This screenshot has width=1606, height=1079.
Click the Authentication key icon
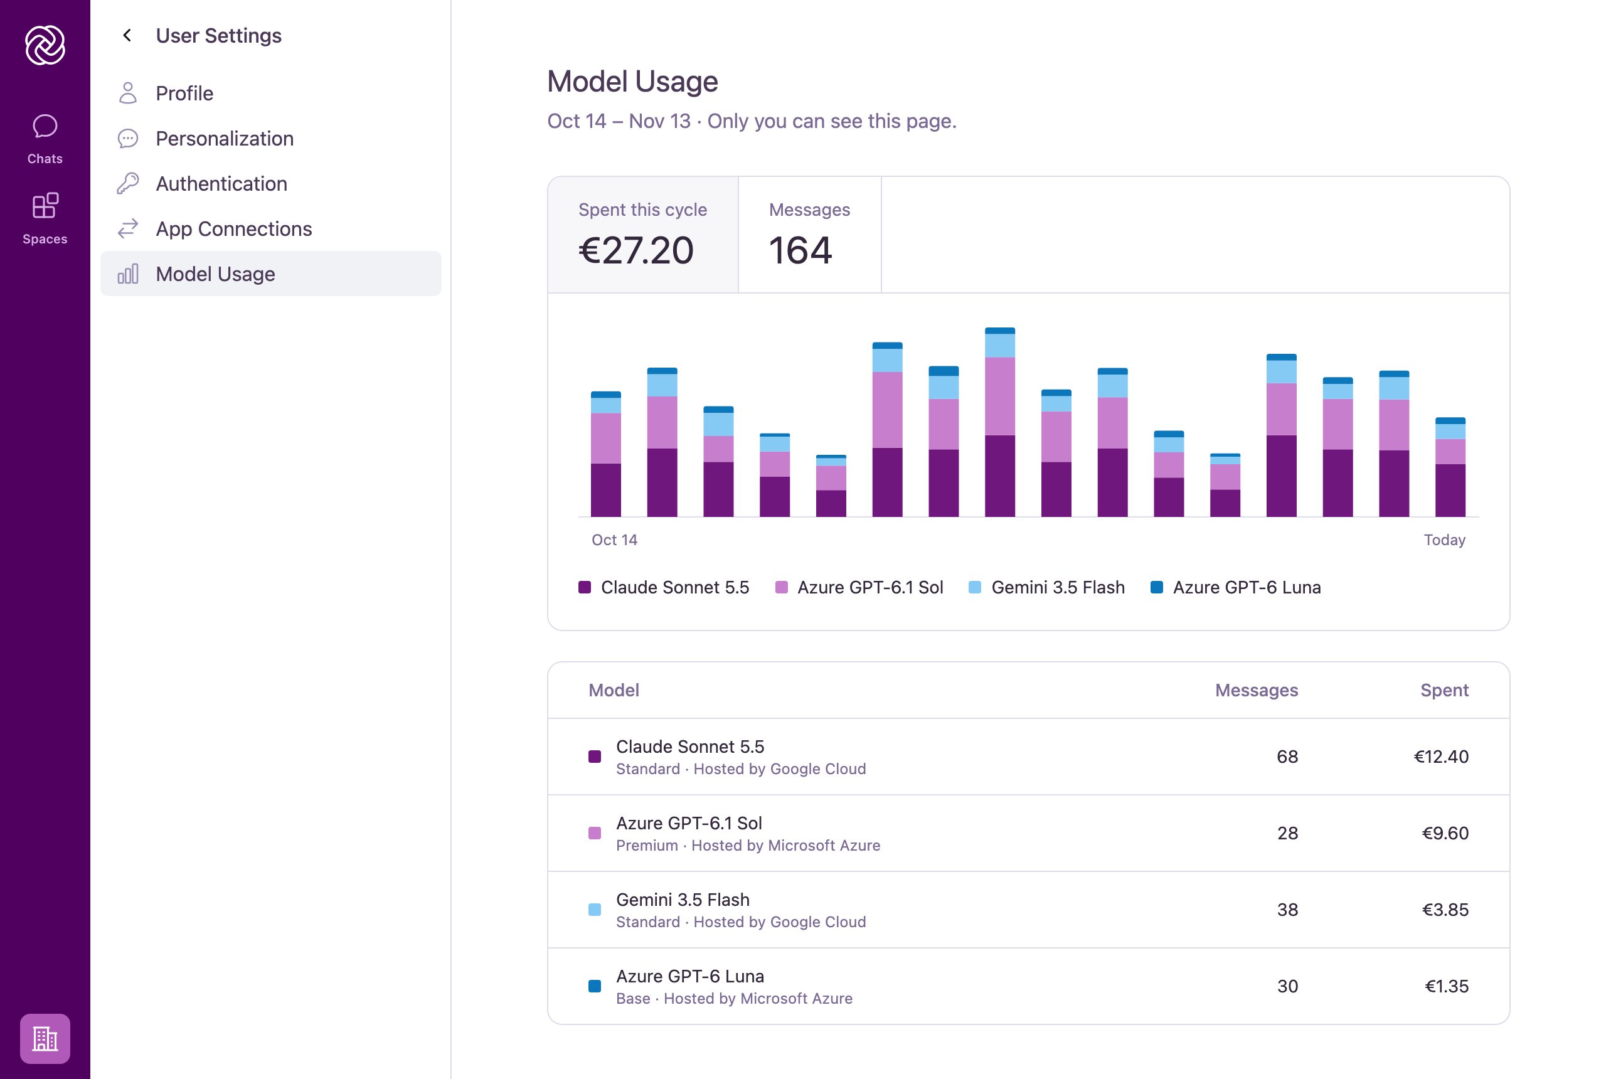pyautogui.click(x=128, y=184)
